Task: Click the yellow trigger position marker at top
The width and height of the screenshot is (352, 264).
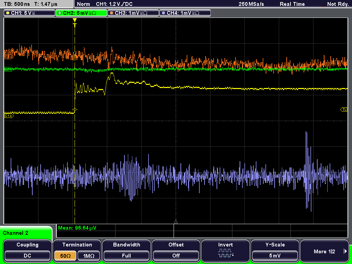Action: pyautogui.click(x=75, y=22)
